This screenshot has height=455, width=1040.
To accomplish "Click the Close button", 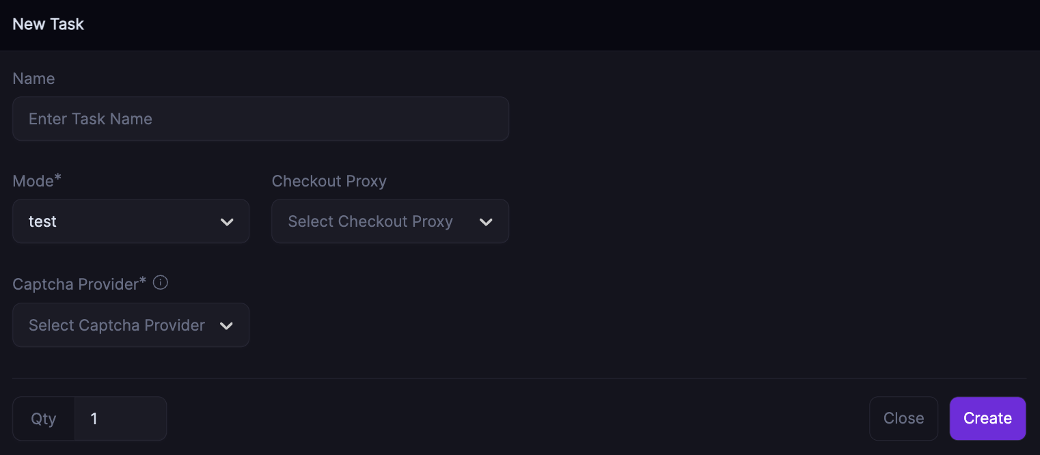I will pos(903,418).
